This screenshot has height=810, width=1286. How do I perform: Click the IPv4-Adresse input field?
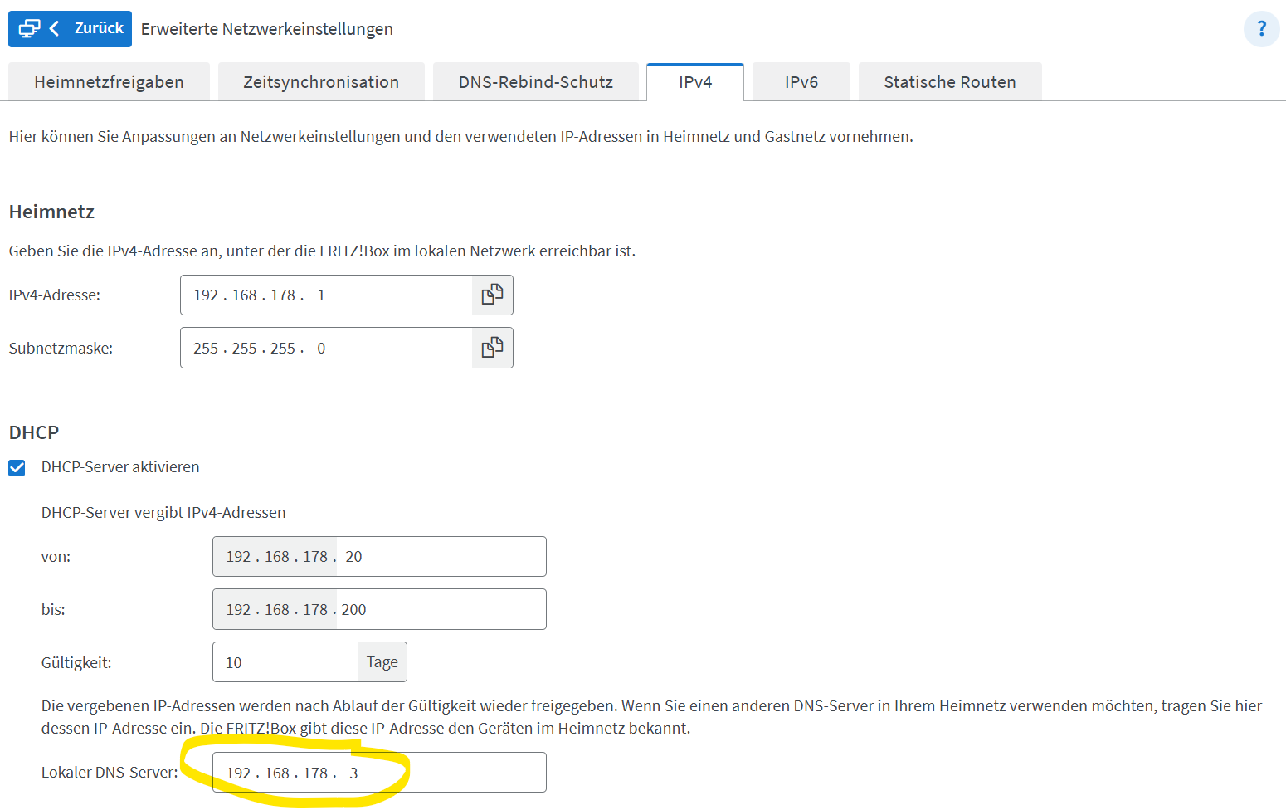[x=326, y=295]
